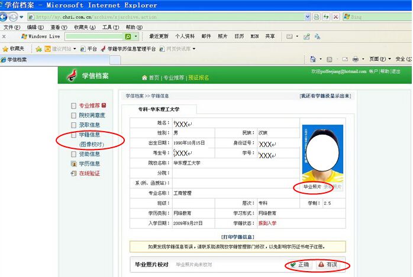This screenshot has width=413, height=277.
Task: Click the printer icon in command bar
Action: (355, 59)
